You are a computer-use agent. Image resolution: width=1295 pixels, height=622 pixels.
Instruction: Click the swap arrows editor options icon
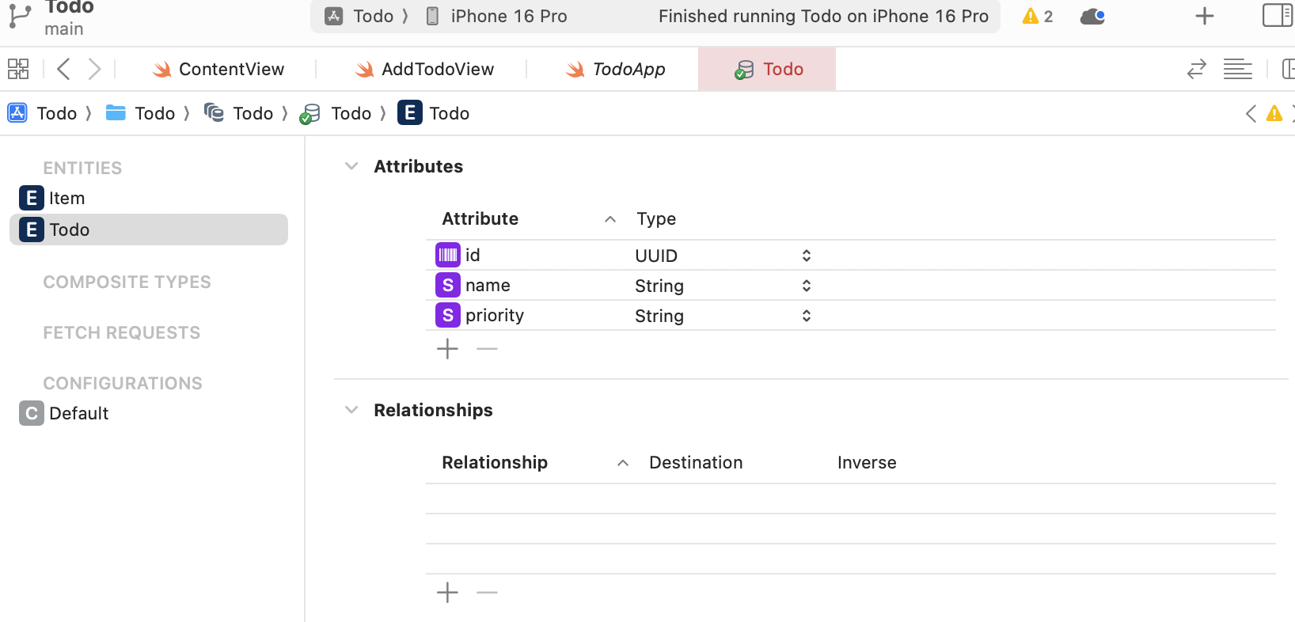(1196, 69)
